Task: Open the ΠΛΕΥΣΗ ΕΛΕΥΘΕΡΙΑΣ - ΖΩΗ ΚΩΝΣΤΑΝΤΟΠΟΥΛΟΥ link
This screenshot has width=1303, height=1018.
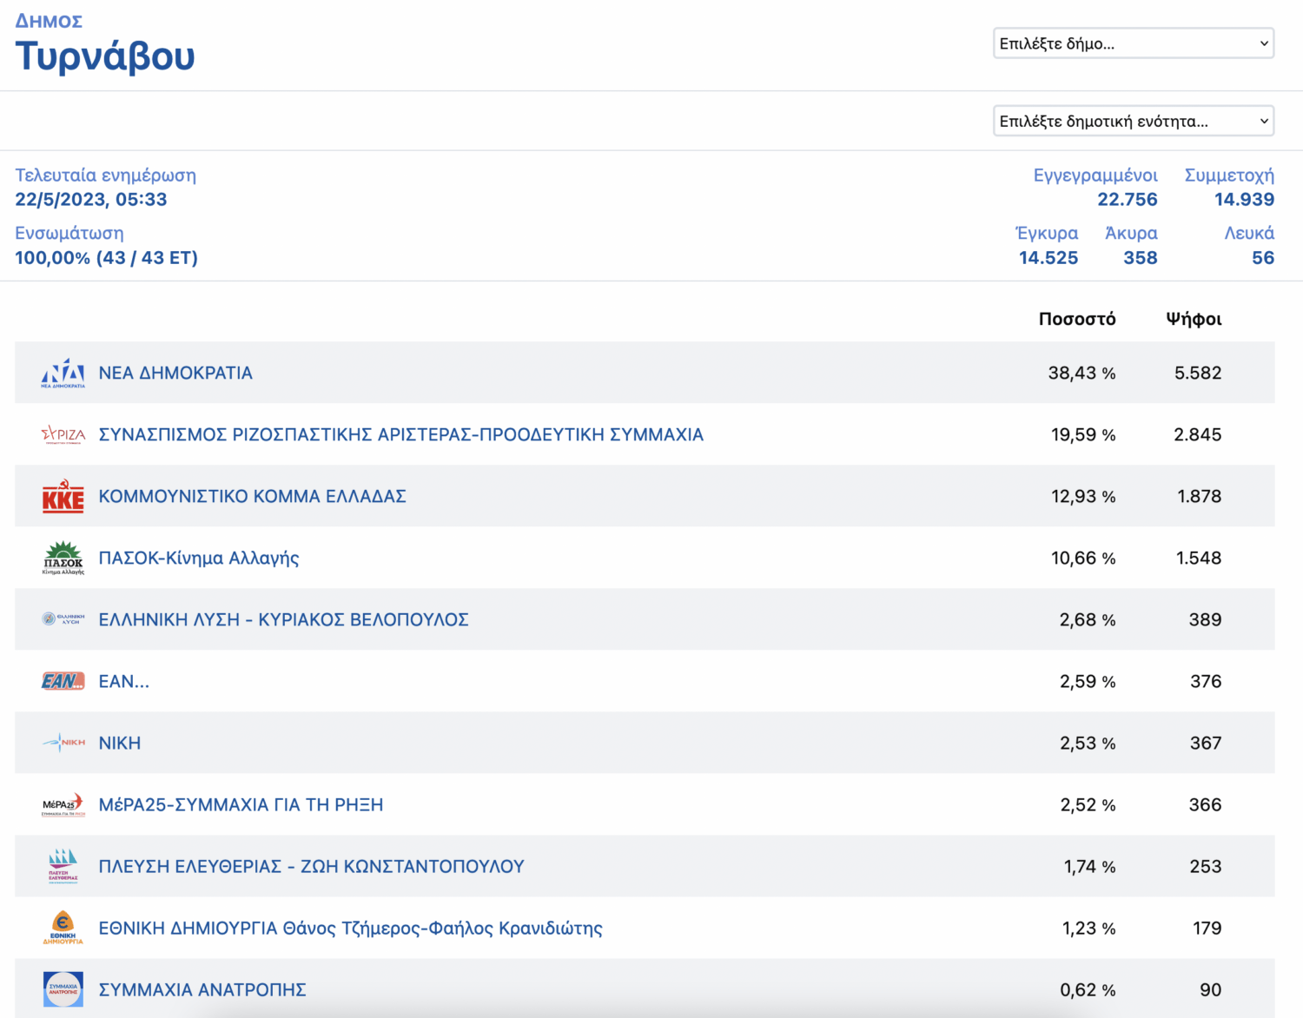Action: tap(312, 866)
